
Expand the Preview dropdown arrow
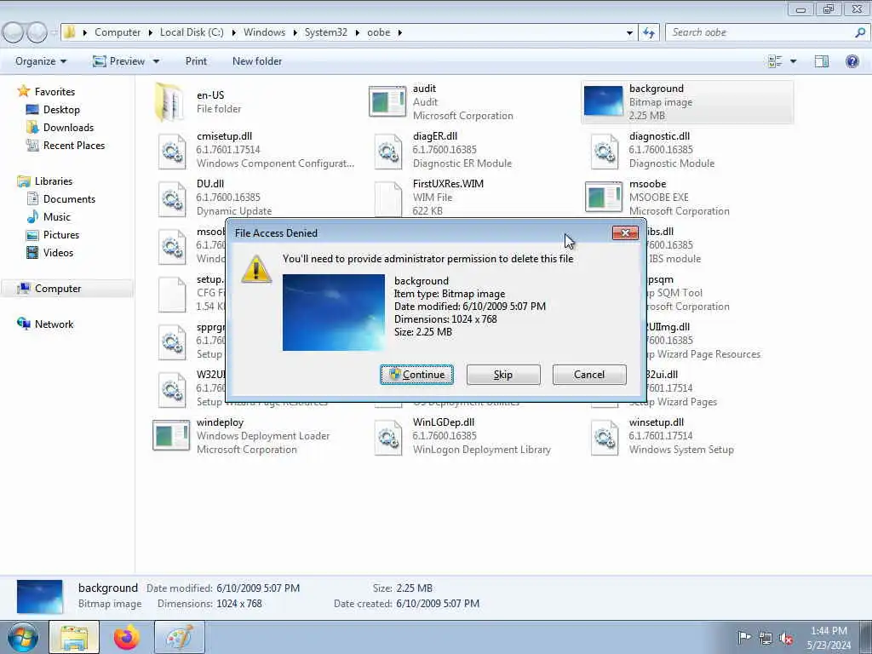pos(157,61)
